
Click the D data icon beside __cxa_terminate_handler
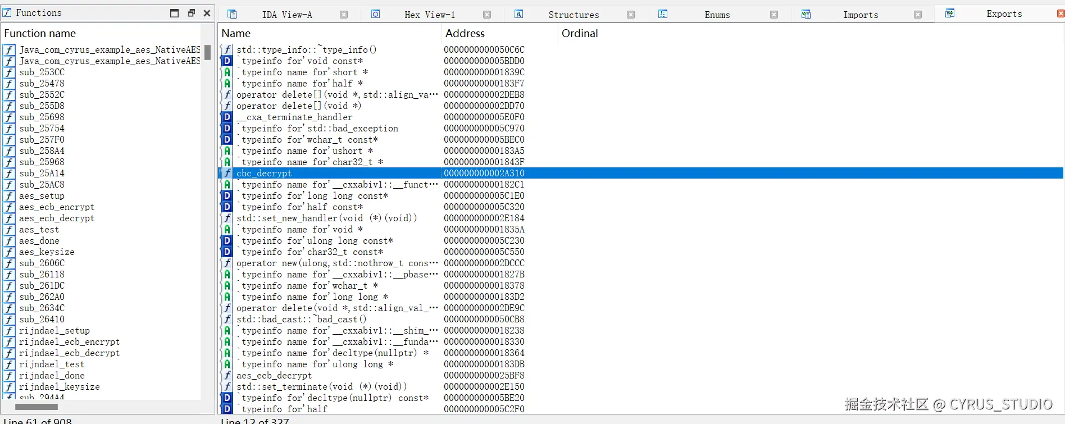pos(227,117)
